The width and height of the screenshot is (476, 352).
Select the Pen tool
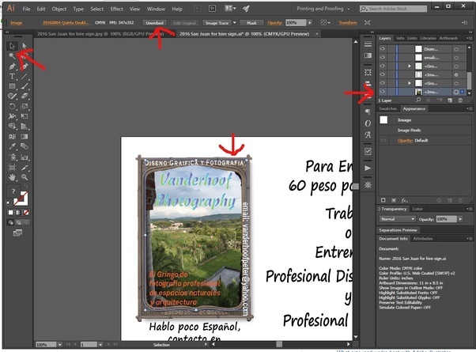click(x=12, y=66)
